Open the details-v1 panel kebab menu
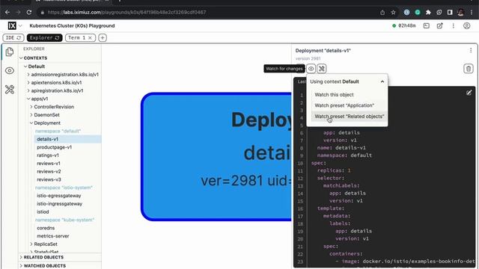 (471, 50)
